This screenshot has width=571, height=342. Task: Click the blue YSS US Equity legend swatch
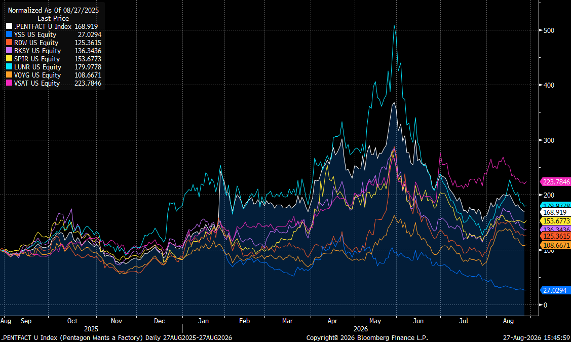(x=9, y=34)
